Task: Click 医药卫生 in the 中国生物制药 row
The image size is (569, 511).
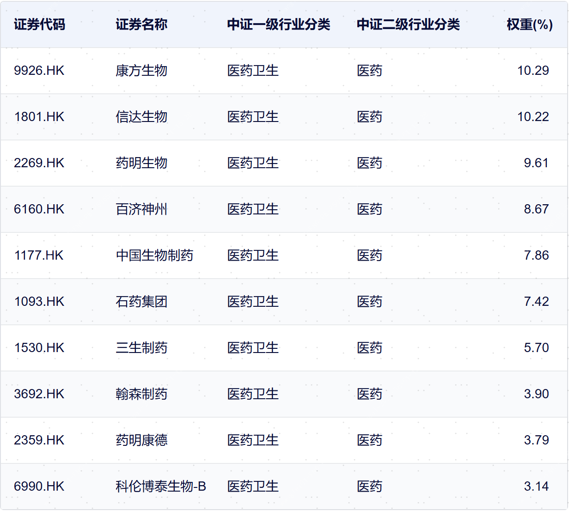Action: click(x=253, y=255)
